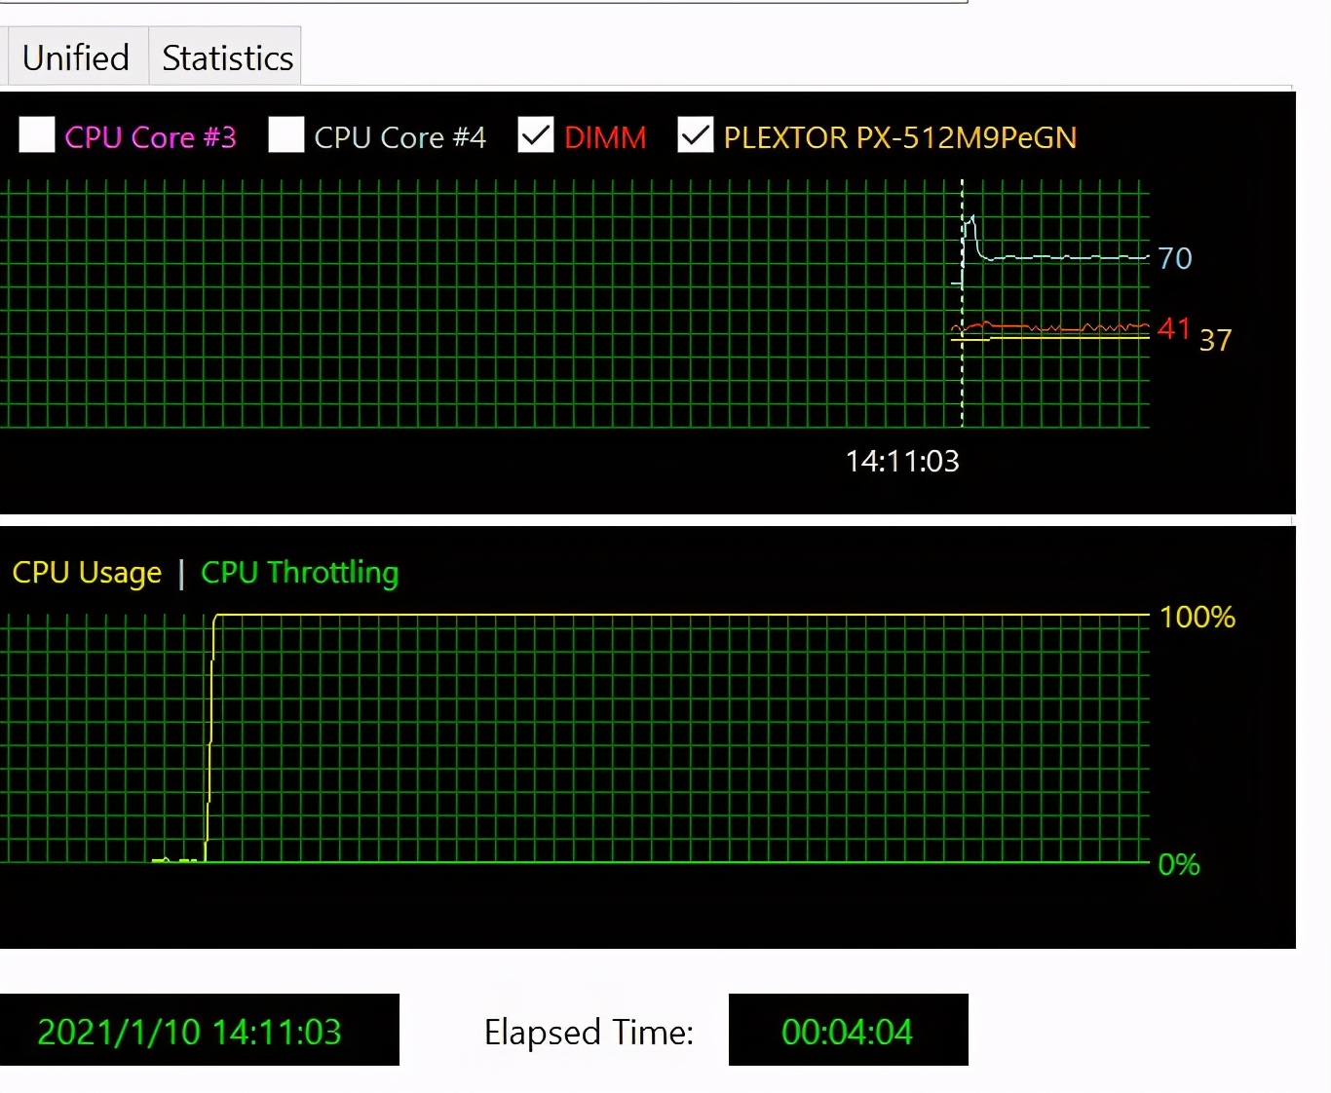
Task: Switch to the Unified tab
Action: coord(76,57)
